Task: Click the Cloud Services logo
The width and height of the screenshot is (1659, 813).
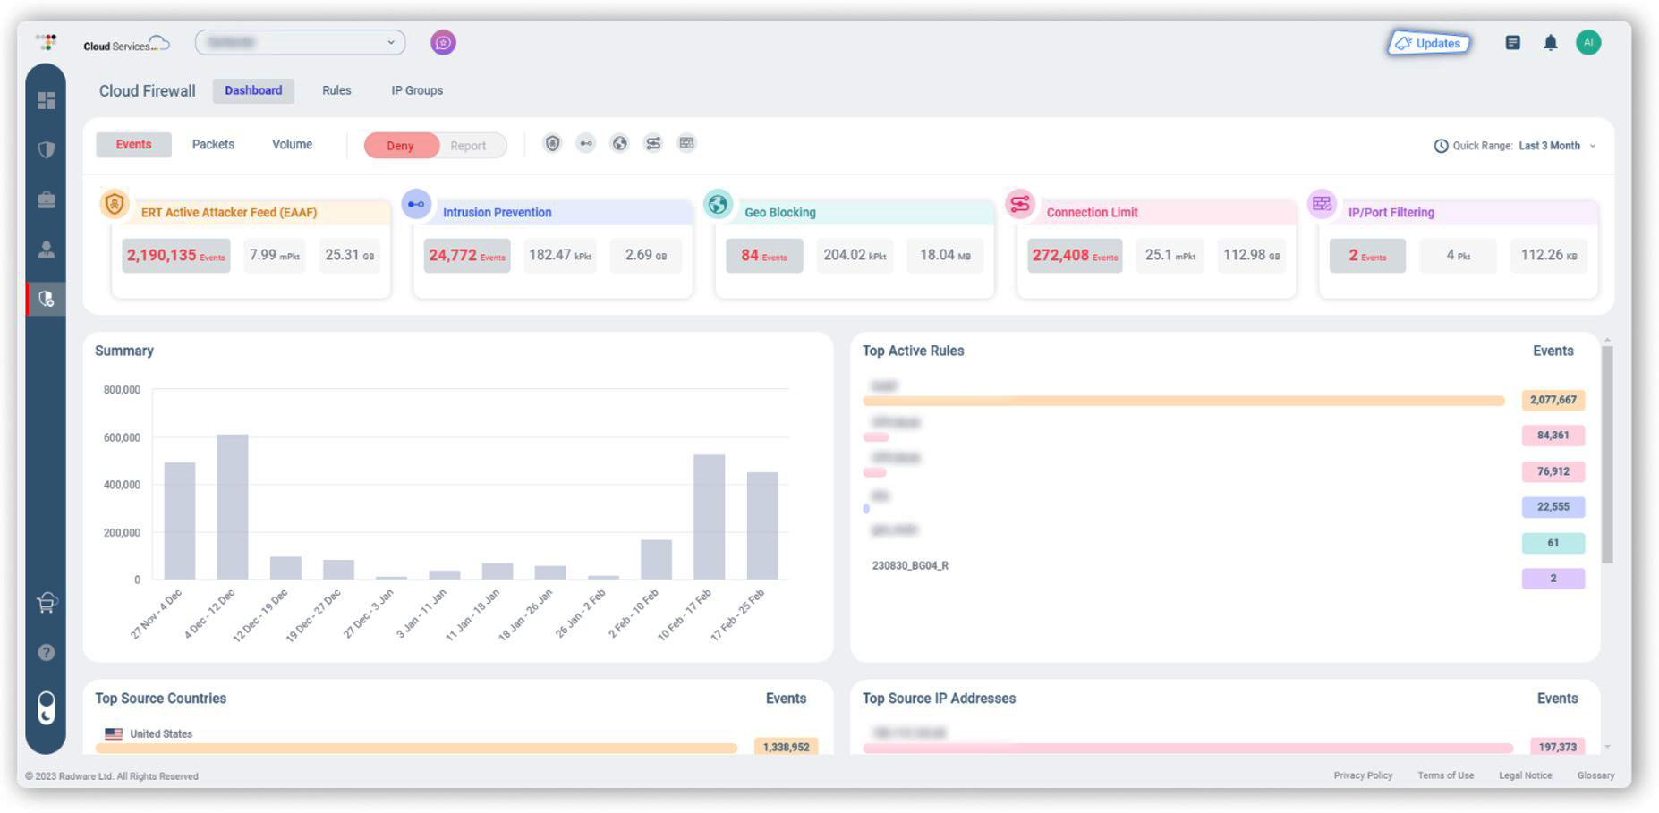Action: coord(126,44)
